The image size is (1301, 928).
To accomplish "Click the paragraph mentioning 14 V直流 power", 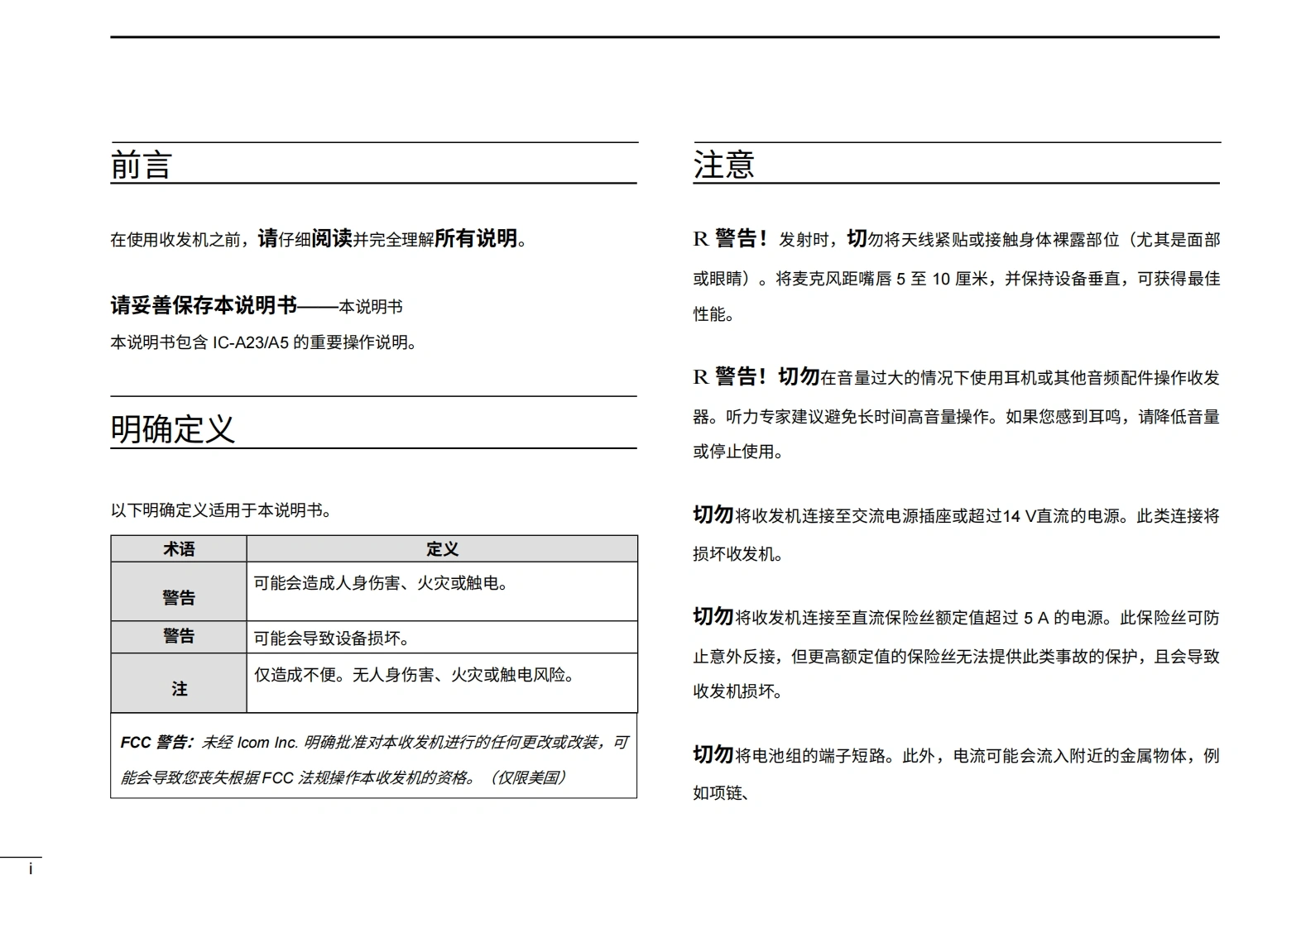I will point(956,533).
